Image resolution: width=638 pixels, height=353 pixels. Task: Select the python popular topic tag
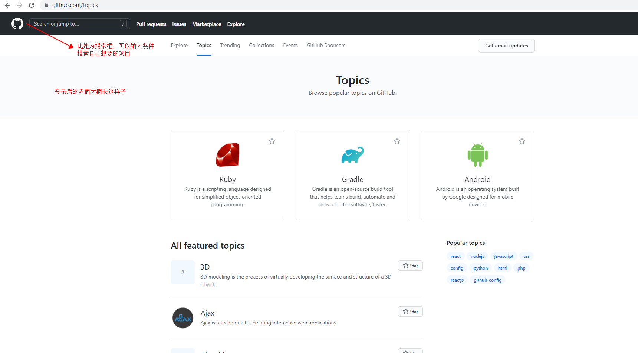[x=480, y=268]
